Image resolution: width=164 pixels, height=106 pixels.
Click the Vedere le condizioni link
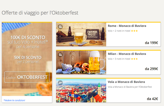coord(14,100)
